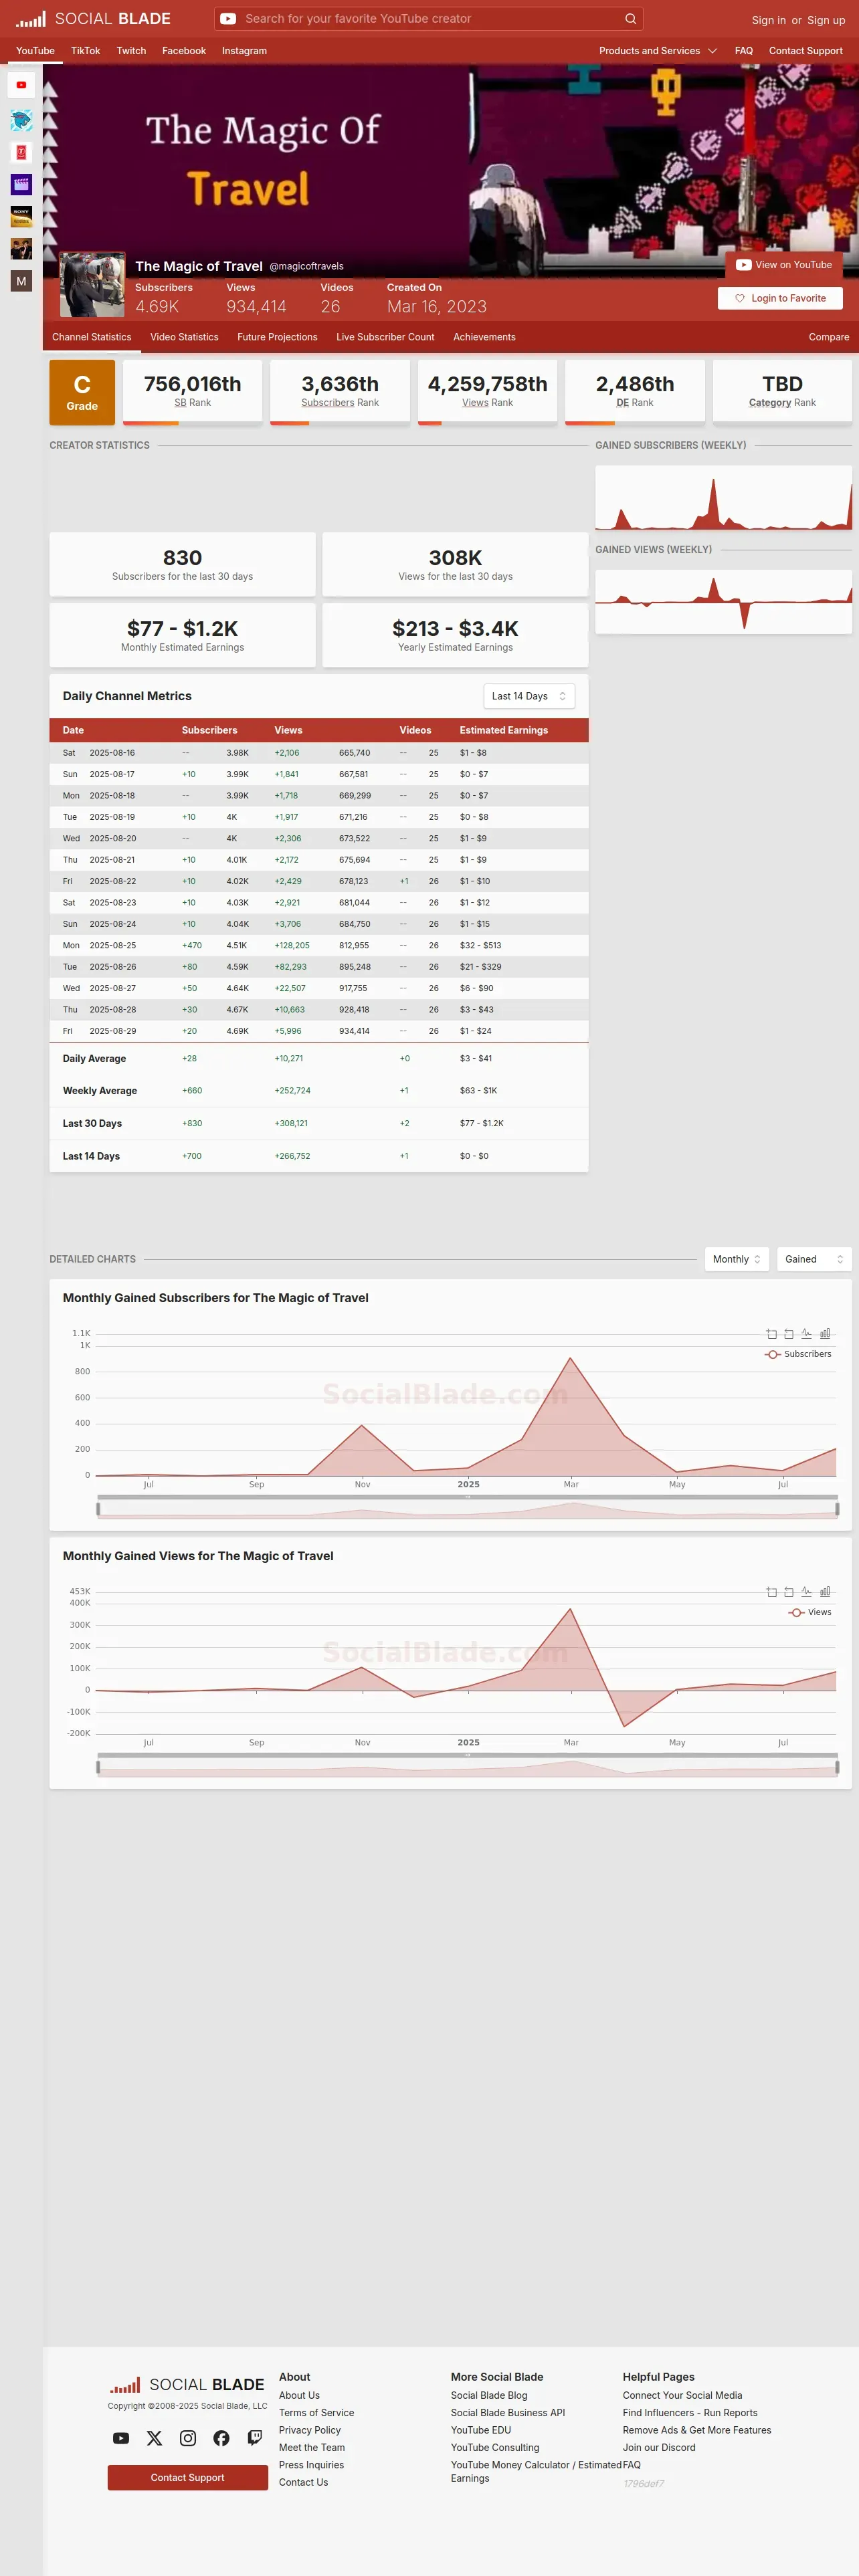
Task: Click the Sign in link
Action: [768, 20]
